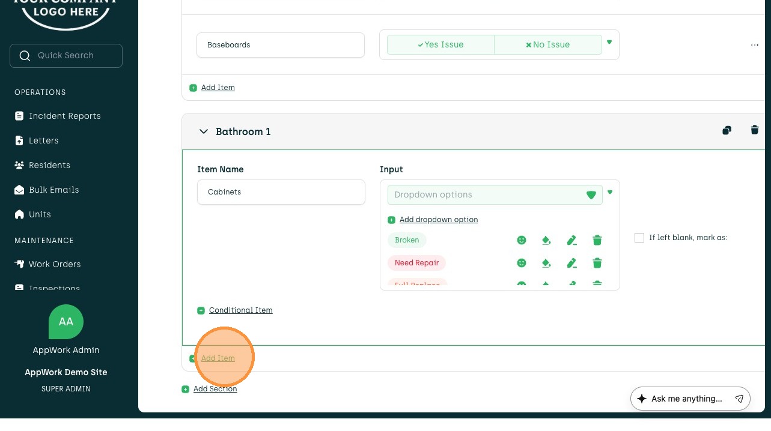
Task: Select No Issue for Baseboards
Action: 548,44
